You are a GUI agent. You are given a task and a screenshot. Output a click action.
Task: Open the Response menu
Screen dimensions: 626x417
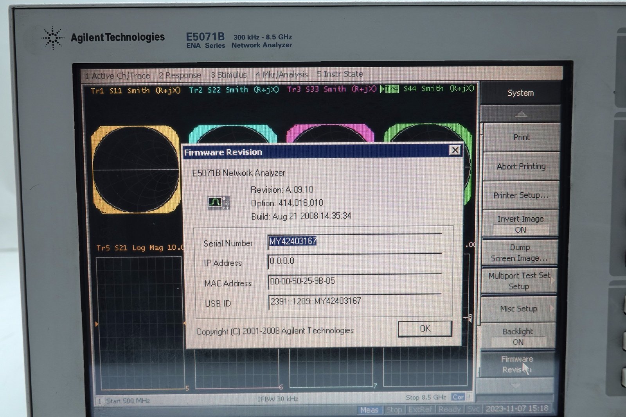(180, 75)
